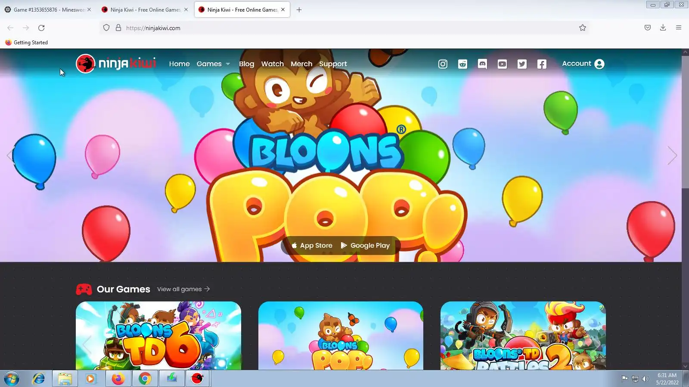Open the Bloons TD 6 game card
Image resolution: width=689 pixels, height=387 pixels.
click(x=158, y=335)
